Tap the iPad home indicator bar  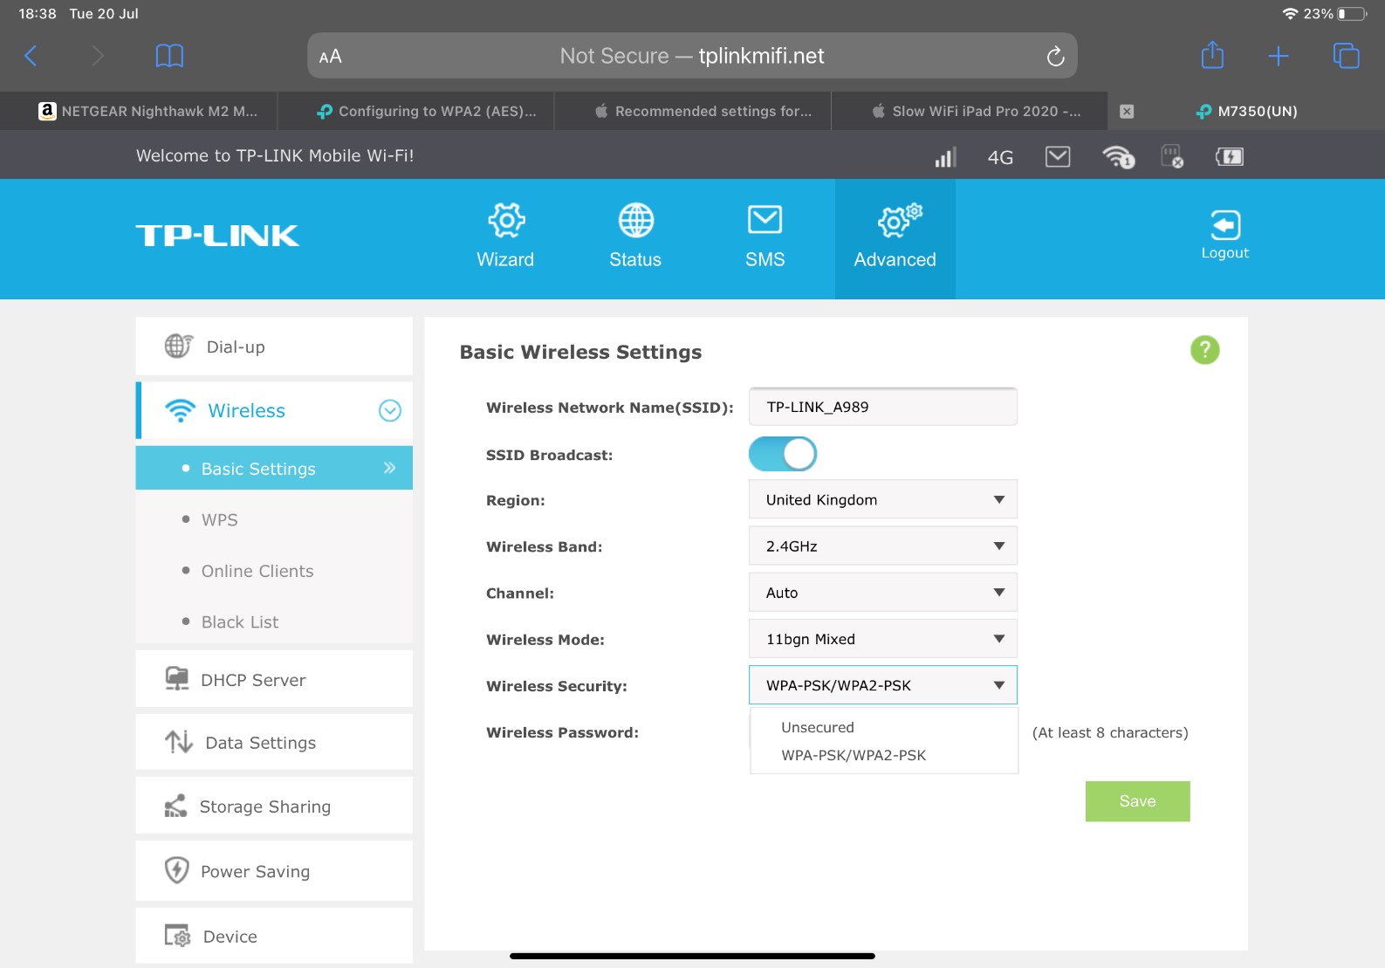pos(692,956)
